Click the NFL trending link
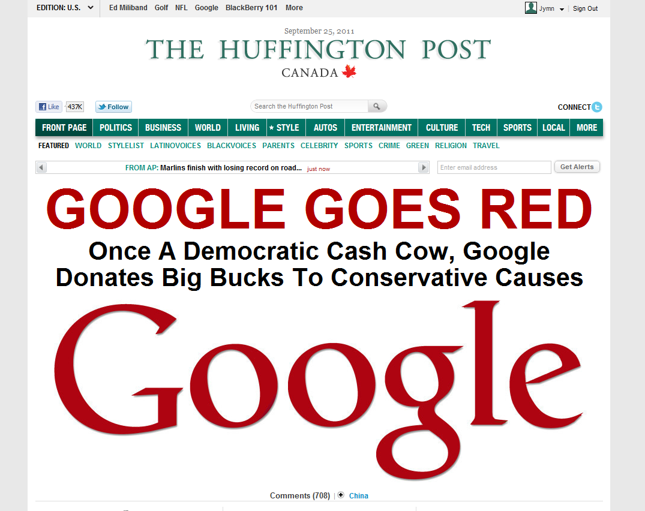The width and height of the screenshot is (645, 511). [181, 8]
